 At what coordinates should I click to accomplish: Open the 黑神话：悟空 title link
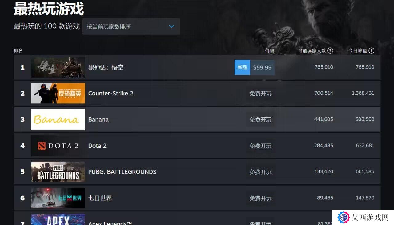tap(106, 67)
